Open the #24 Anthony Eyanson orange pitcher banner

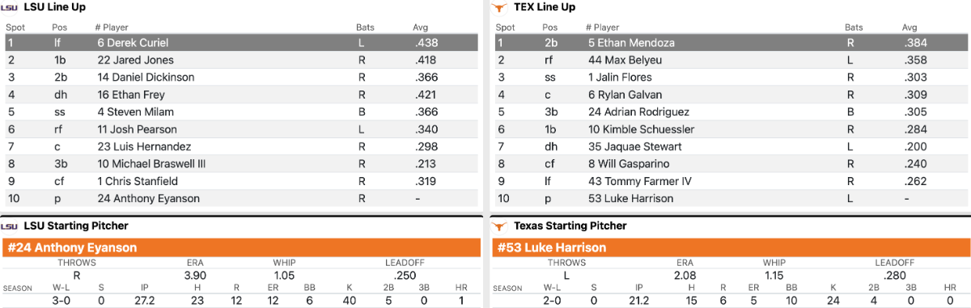[x=242, y=247]
